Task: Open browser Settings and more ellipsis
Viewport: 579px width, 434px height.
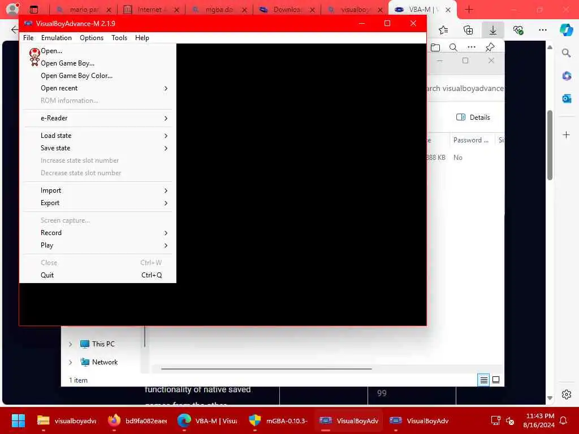Action: [x=542, y=30]
